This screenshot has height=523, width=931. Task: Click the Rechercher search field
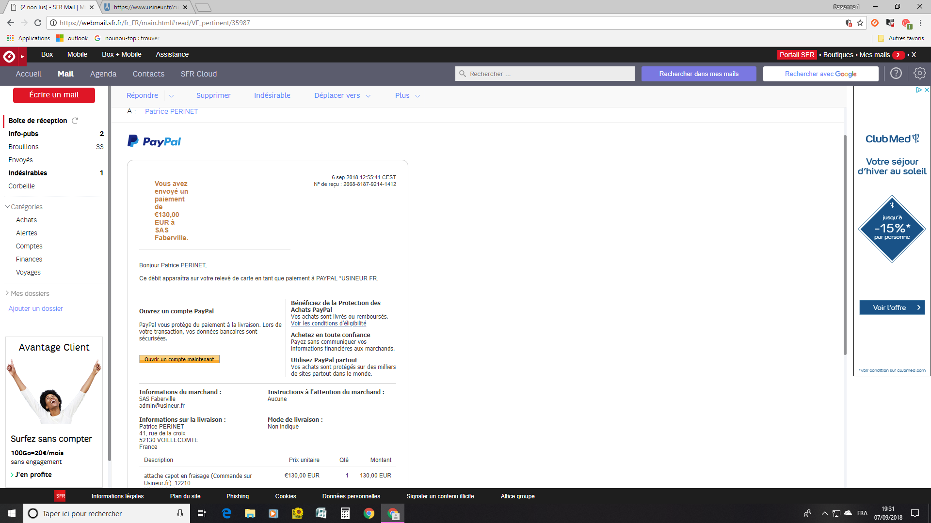[545, 74]
